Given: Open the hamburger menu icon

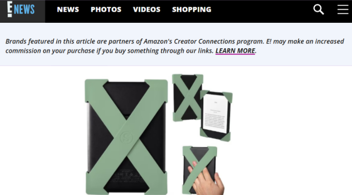Looking at the screenshot, I should (343, 9).
